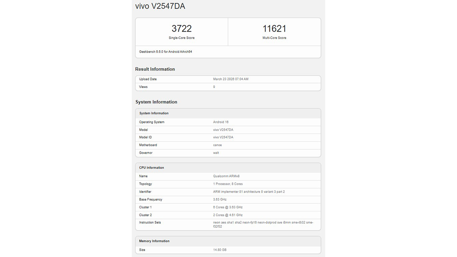457x257 pixels.
Task: Select the walt governor value
Action: click(216, 153)
